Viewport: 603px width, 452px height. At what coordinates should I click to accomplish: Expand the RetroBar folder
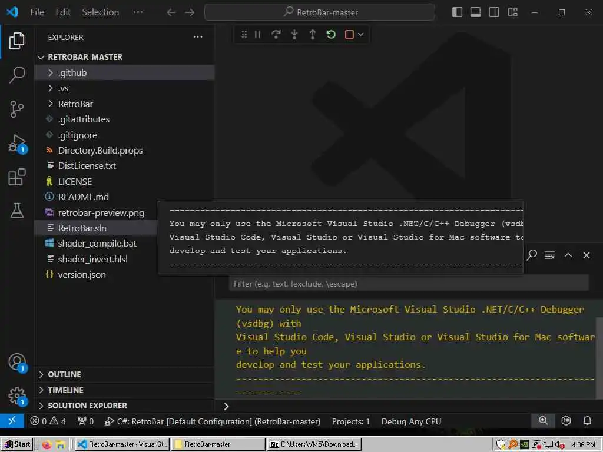(124, 104)
